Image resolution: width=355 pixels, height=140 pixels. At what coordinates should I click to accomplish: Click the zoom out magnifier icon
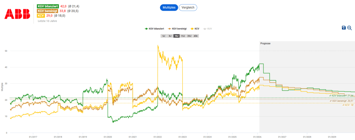pyautogui.click(x=349, y=28)
